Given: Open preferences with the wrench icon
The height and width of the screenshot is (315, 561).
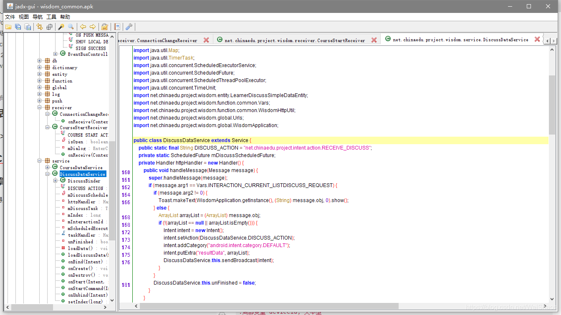Looking at the screenshot, I should point(129,27).
